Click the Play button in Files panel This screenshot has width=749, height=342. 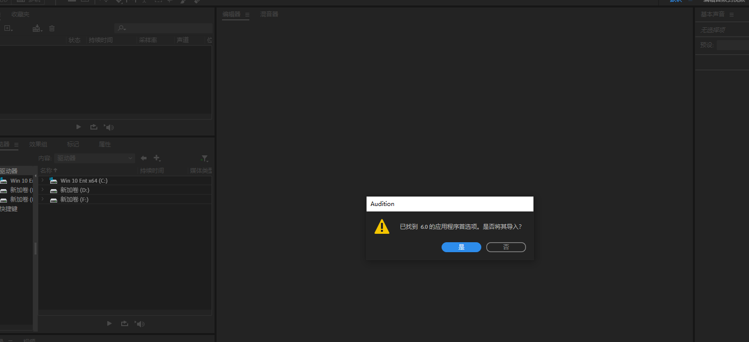78,127
